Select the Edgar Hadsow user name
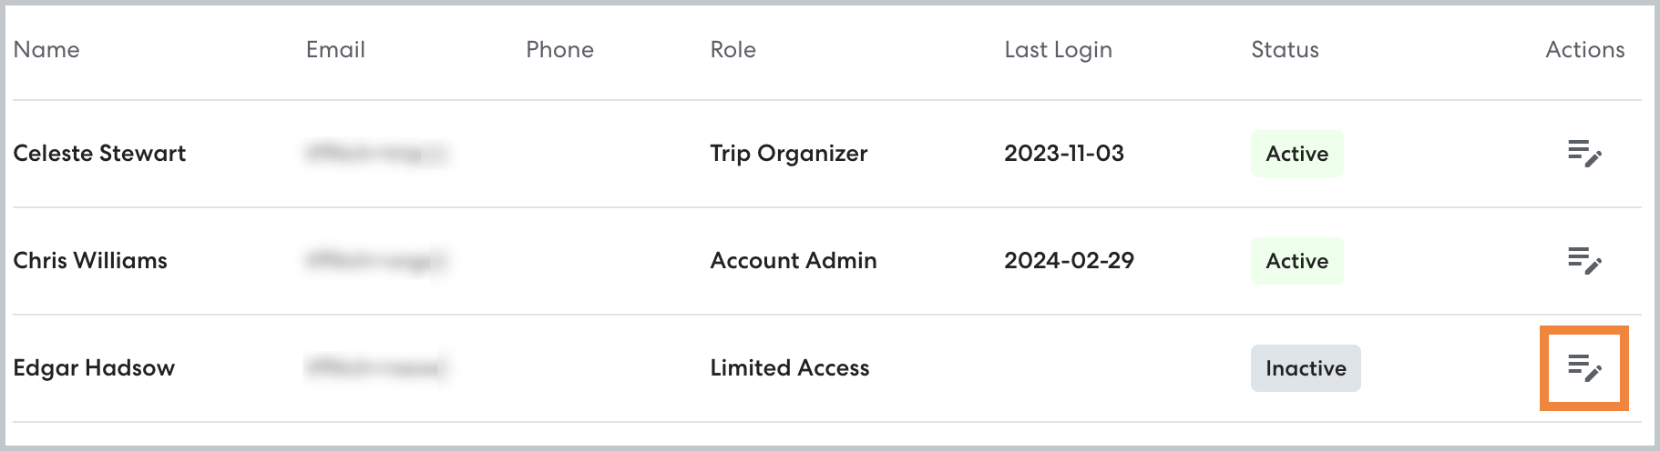The width and height of the screenshot is (1660, 451). click(94, 368)
